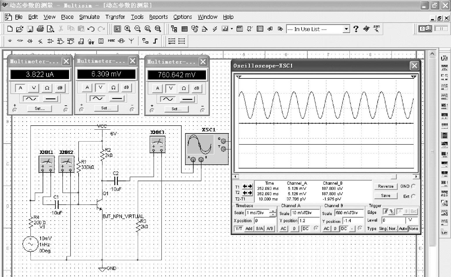The height and width of the screenshot is (277, 451).
Task: Open the spreadsheet grid view icon
Action: coord(184,29)
